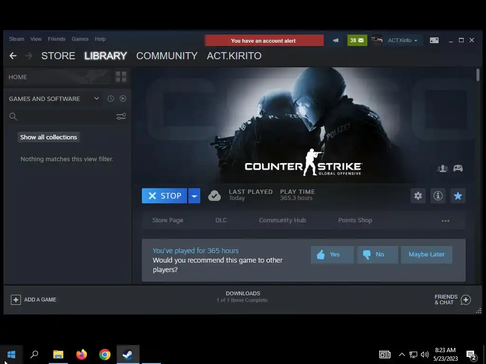Open the Steam menu
486x364 pixels.
[x=17, y=39]
